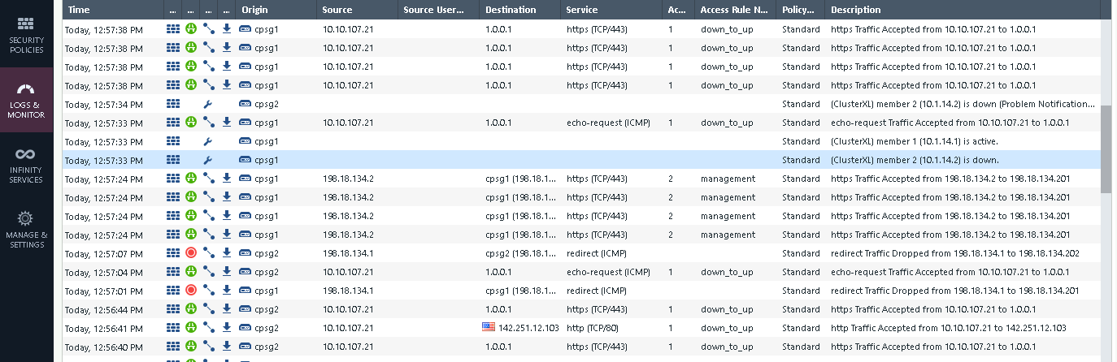Sort logs by the Time column header
Viewport: 1117px width, 362px height.
pyautogui.click(x=80, y=10)
